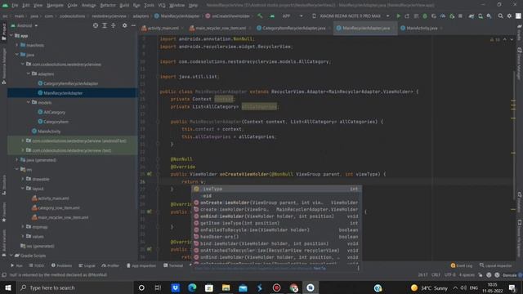Viewport: 523px width, 294px height.
Task: Open the Android Studio icon in taskbar
Action: (x=311, y=287)
